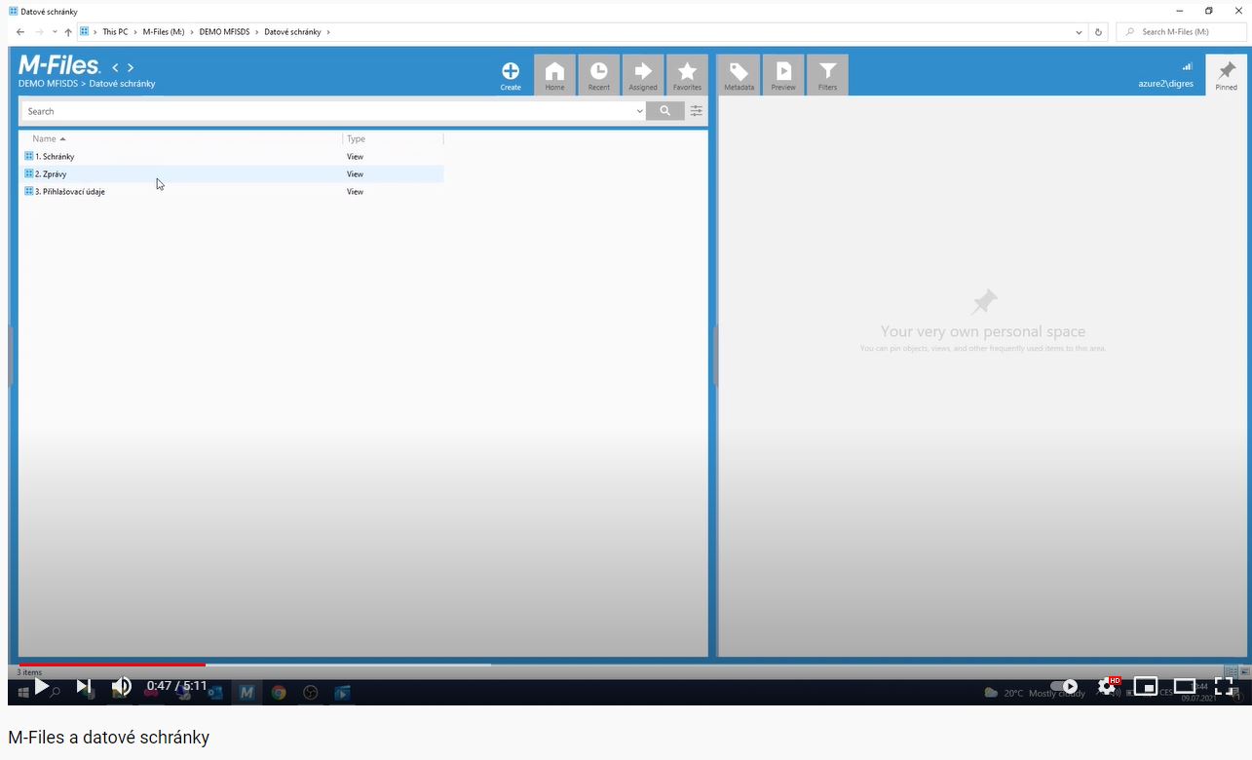Open recent locations dropdown in Explorer
The width and height of the screenshot is (1252, 760).
[x=55, y=32]
